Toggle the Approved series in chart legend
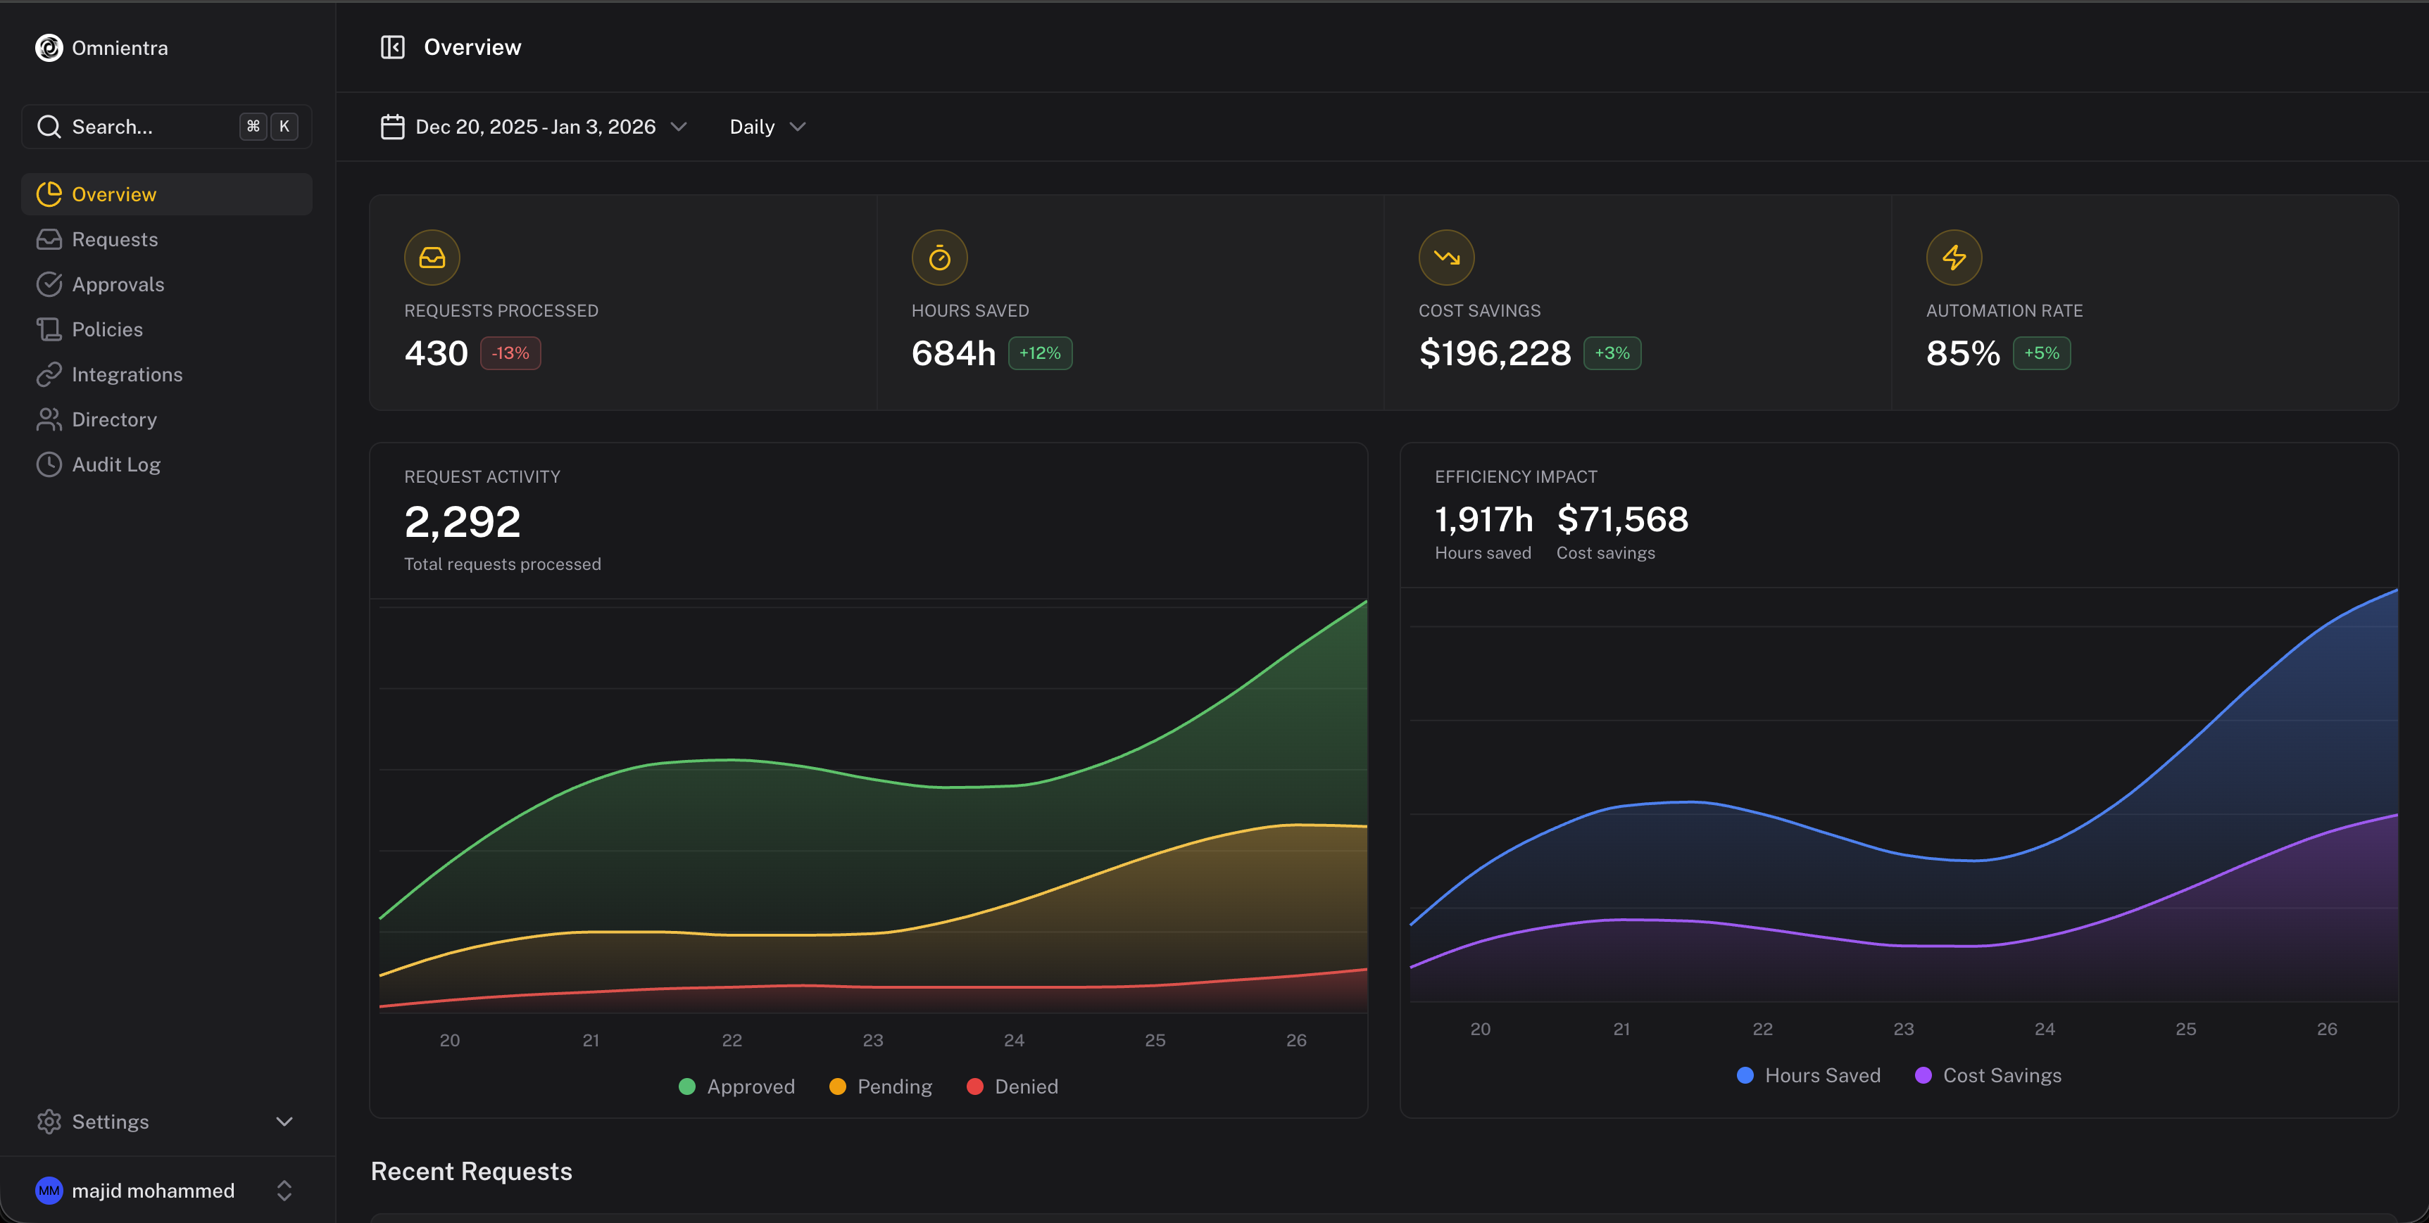The width and height of the screenshot is (2429, 1223). point(737,1086)
